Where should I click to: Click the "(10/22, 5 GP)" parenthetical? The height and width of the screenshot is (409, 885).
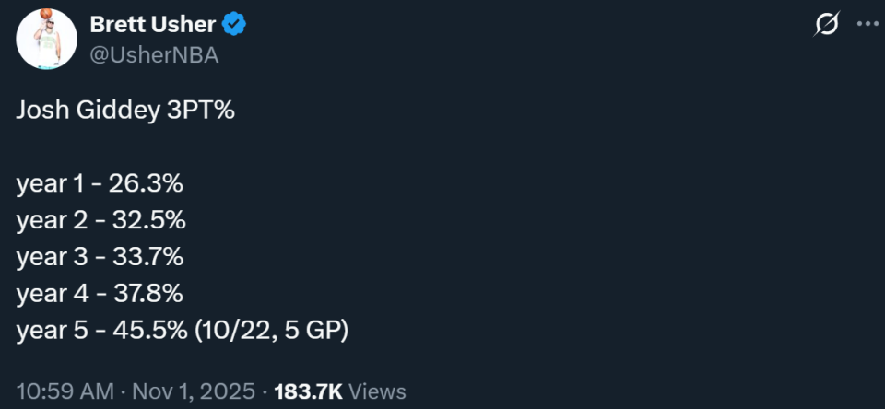pyautogui.click(x=272, y=332)
